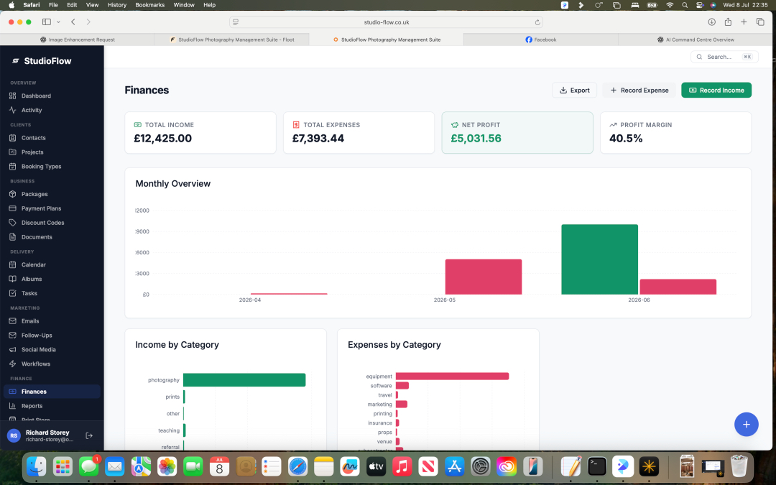Click the Activity pulse icon
776x485 pixels.
[13, 110]
